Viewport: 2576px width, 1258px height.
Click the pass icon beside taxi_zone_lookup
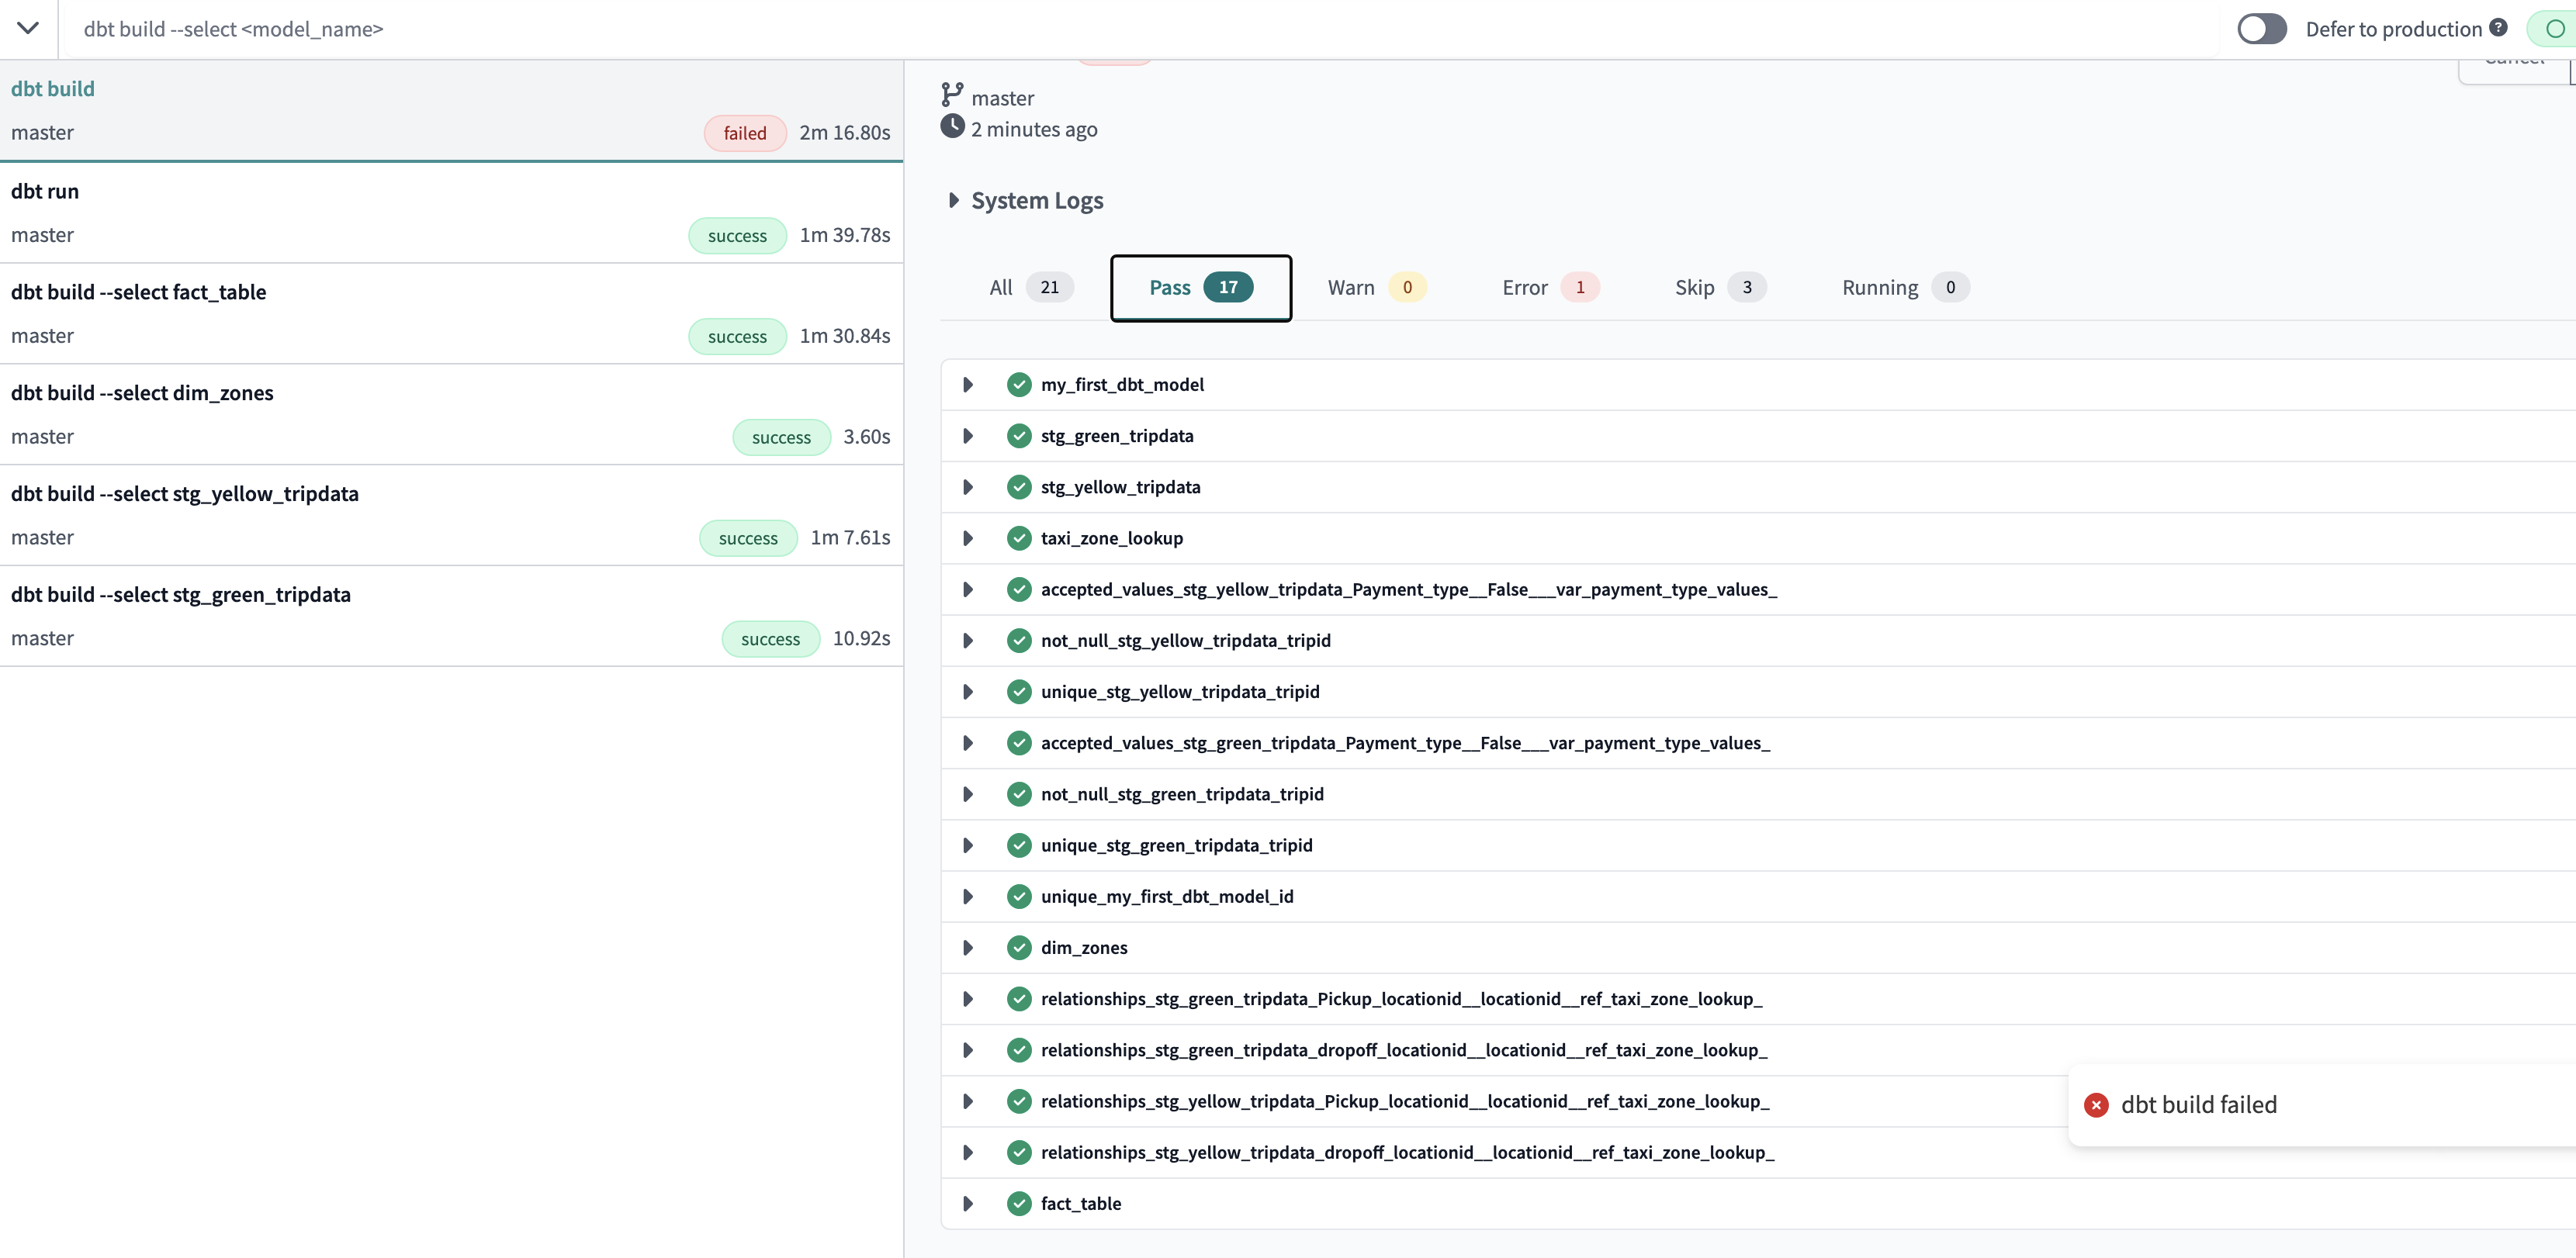point(1019,538)
